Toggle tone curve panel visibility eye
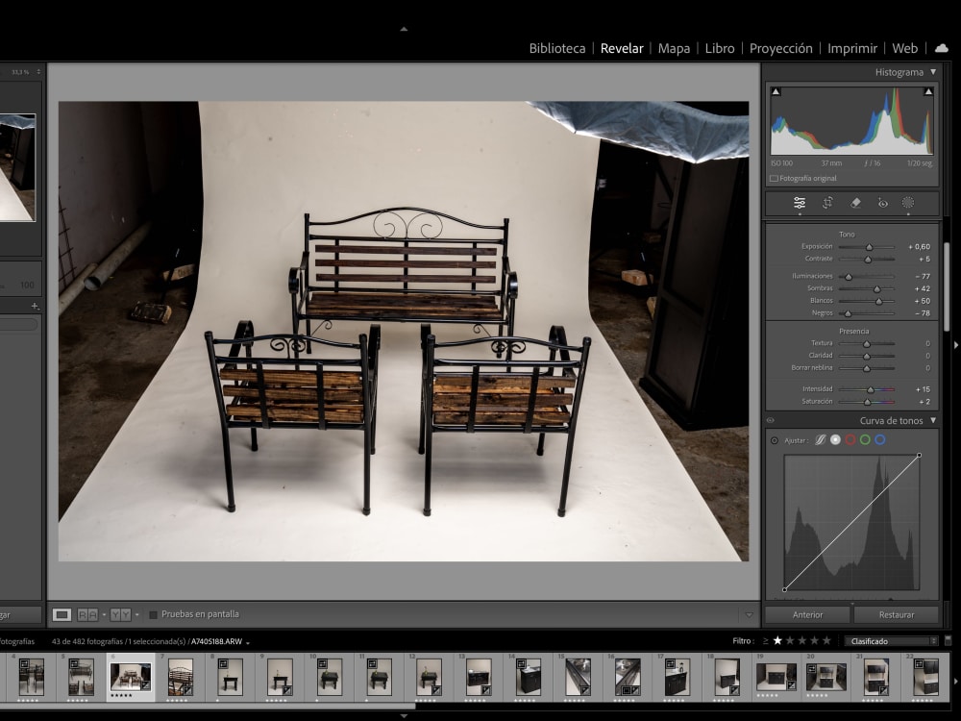The width and height of the screenshot is (961, 721). (771, 421)
